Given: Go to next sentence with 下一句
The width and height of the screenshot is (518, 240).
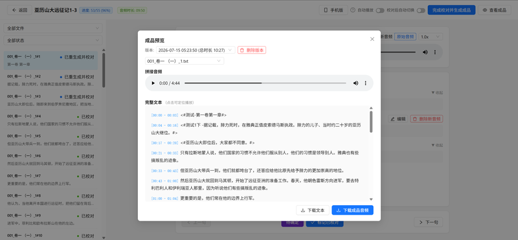Looking at the screenshot, I should click(429, 222).
